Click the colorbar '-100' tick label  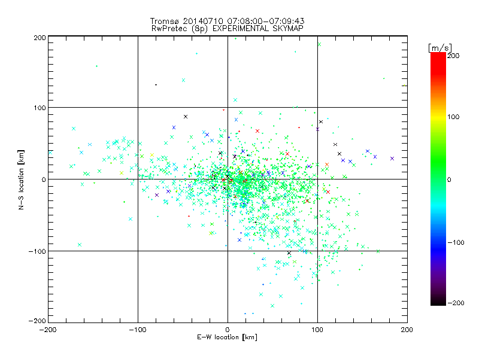(x=456, y=242)
